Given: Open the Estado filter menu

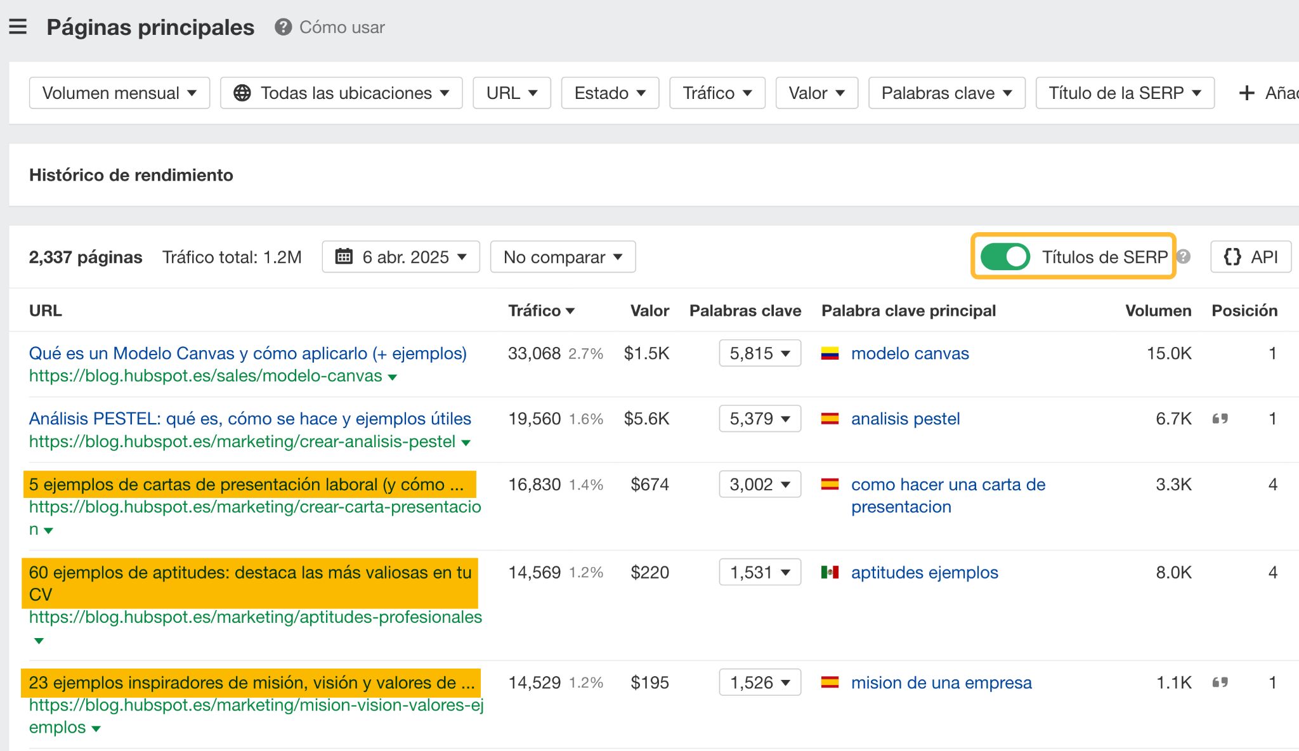Looking at the screenshot, I should tap(609, 93).
